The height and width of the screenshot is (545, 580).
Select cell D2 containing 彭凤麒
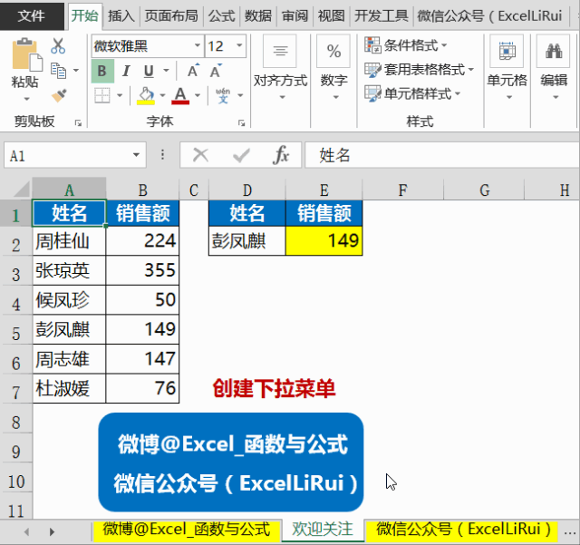click(247, 241)
